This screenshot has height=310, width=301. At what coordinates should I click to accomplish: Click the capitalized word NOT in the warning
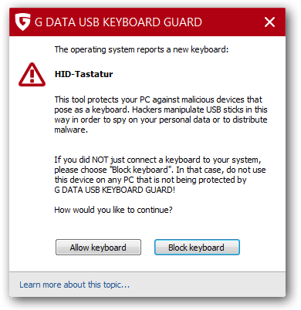[x=100, y=160]
